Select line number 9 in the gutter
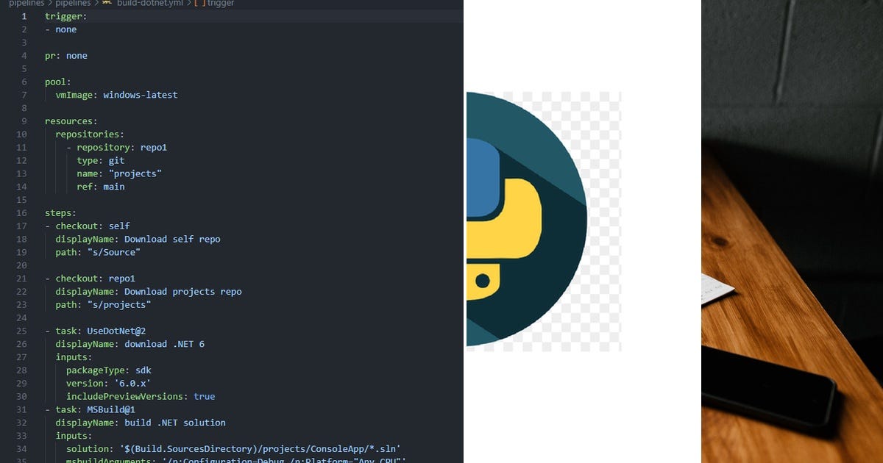Image resolution: width=883 pixels, height=463 pixels. (x=24, y=121)
